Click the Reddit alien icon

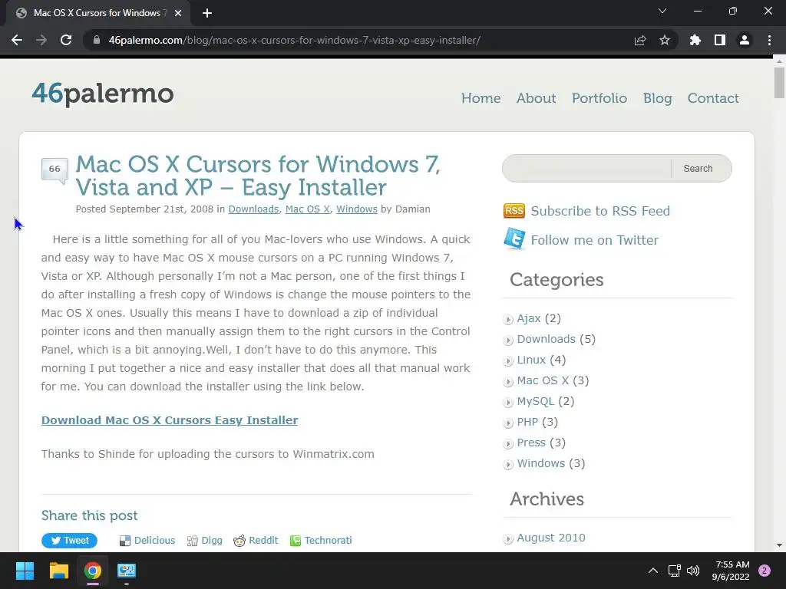point(239,541)
